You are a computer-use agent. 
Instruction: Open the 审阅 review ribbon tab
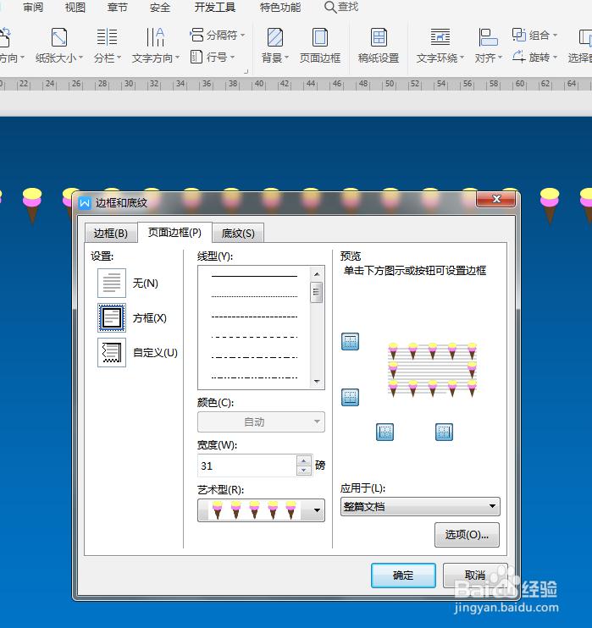coord(33,8)
